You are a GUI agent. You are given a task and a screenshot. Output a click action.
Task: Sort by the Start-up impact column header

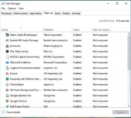101,29
